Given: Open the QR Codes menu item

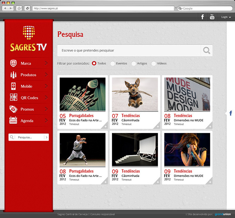Looking at the screenshot, I should pos(29,97).
